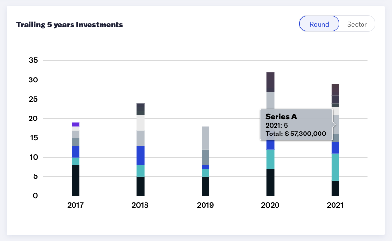Screen dimensions: 392x241
Task: Click the blue segment of the 2017 bar
Action: pyautogui.click(x=75, y=152)
